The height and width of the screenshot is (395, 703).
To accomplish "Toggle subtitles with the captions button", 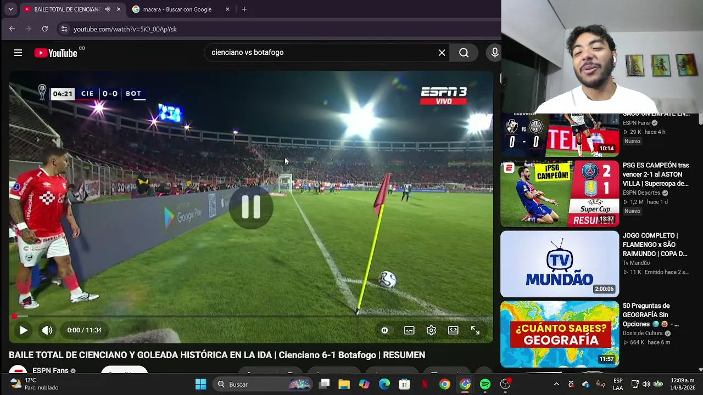I will tap(409, 330).
